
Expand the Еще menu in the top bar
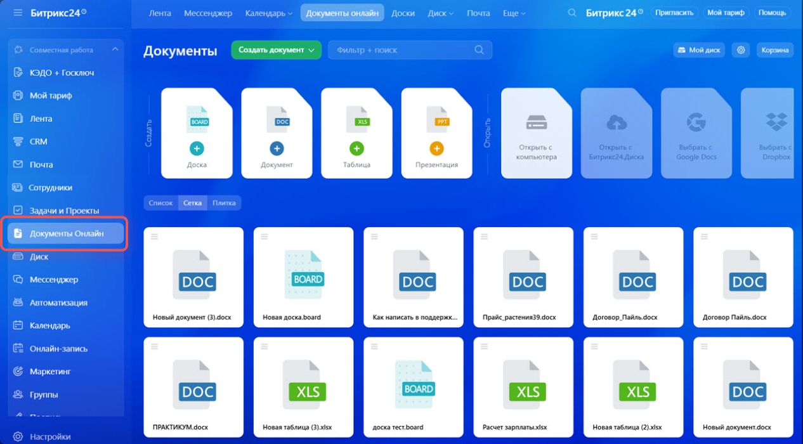coord(514,13)
